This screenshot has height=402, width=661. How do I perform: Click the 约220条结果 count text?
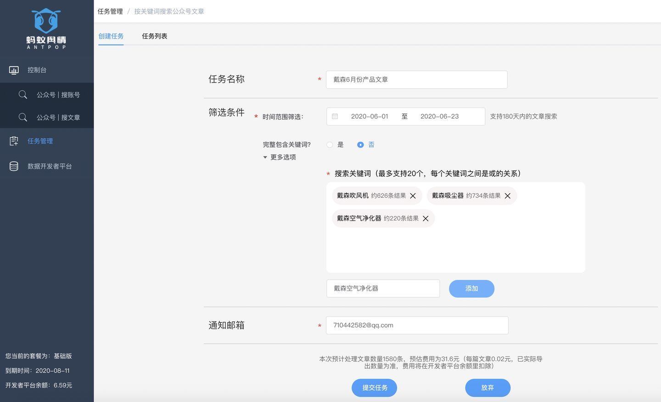[x=401, y=218]
